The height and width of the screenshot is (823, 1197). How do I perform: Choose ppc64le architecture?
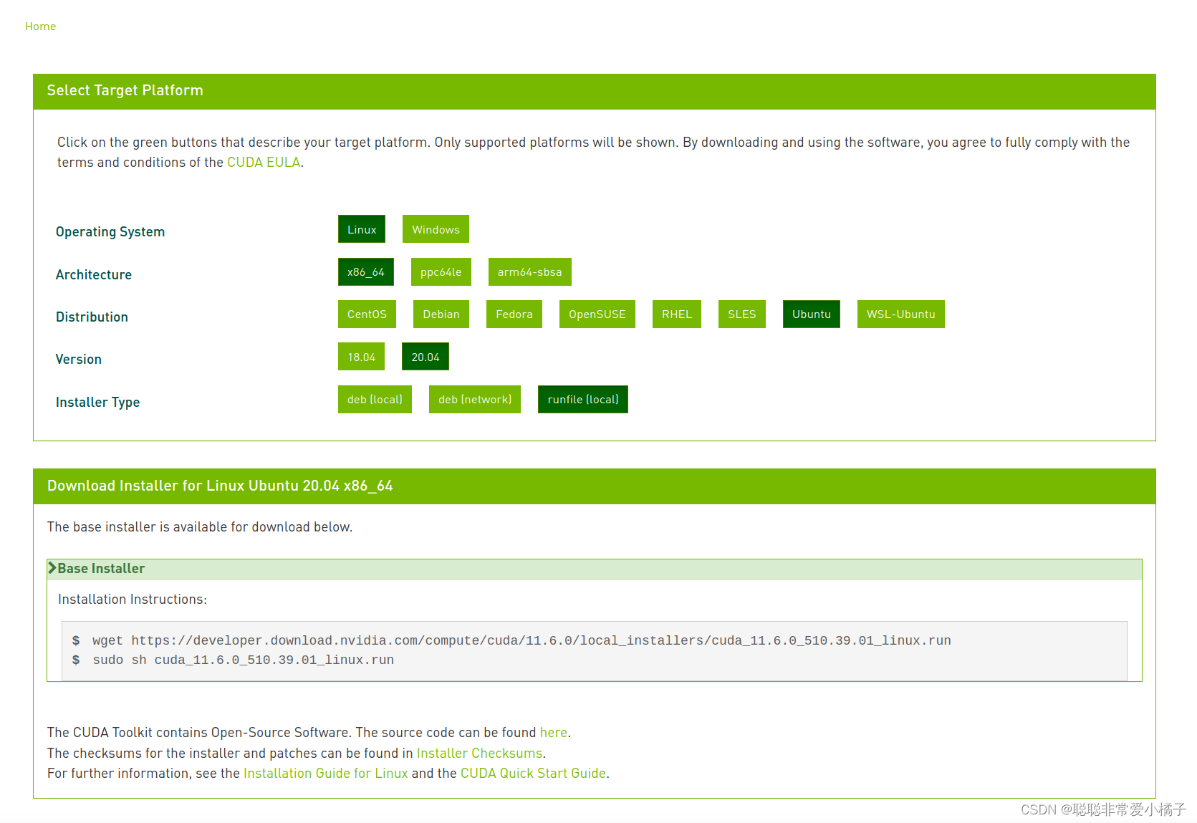coord(441,271)
